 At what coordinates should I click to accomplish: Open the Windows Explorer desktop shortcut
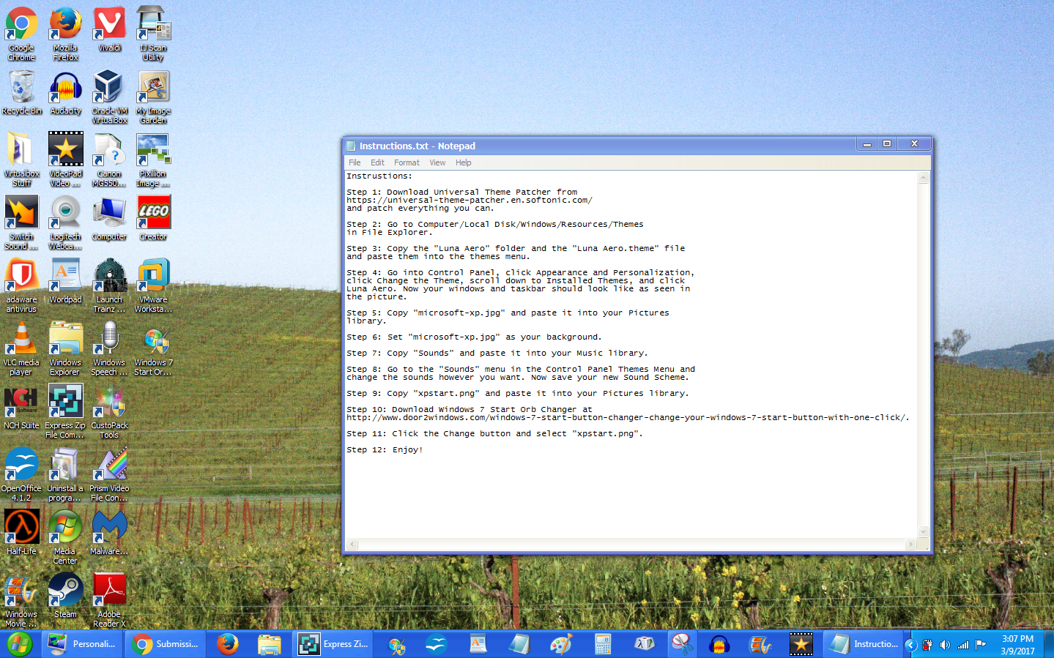[65, 348]
